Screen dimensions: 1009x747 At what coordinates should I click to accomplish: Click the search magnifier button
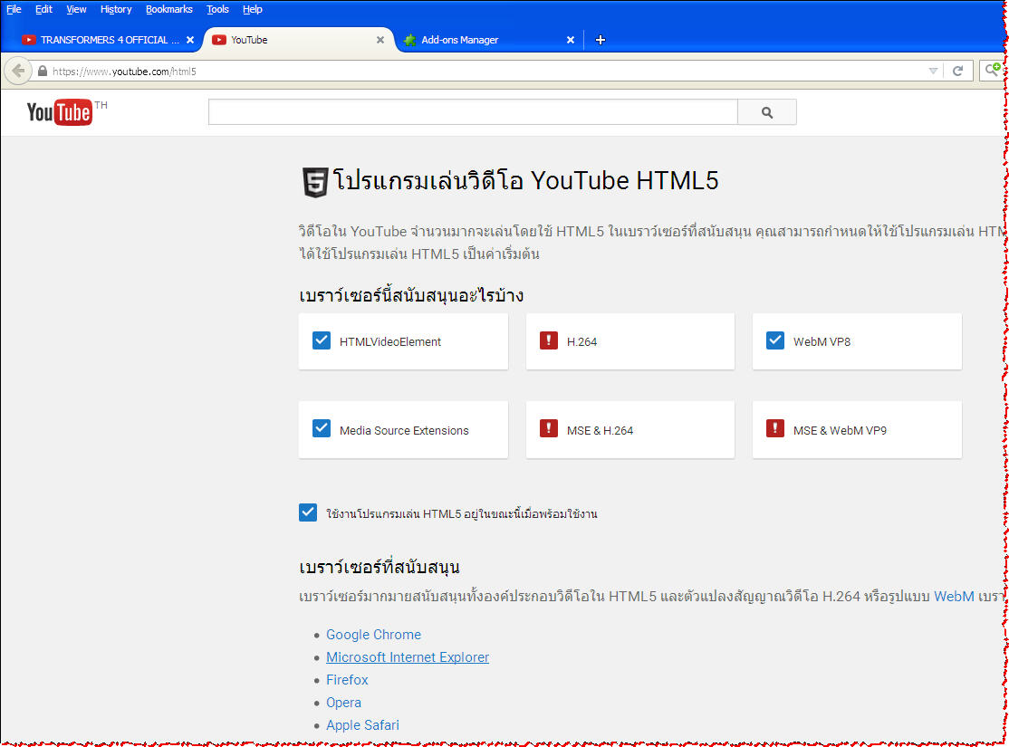coord(766,112)
